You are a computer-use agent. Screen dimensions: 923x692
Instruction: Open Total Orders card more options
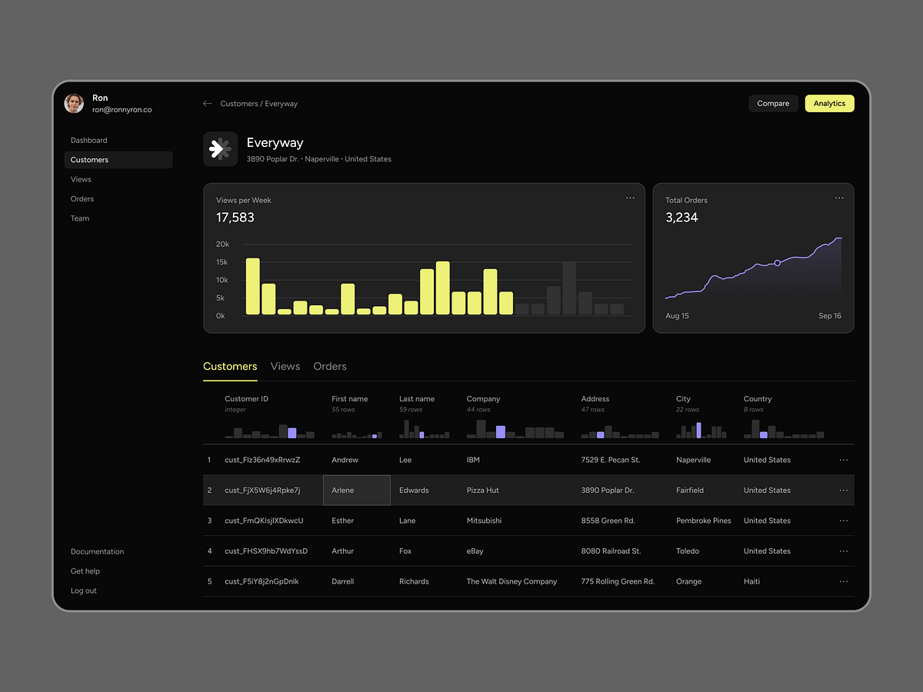tap(839, 198)
